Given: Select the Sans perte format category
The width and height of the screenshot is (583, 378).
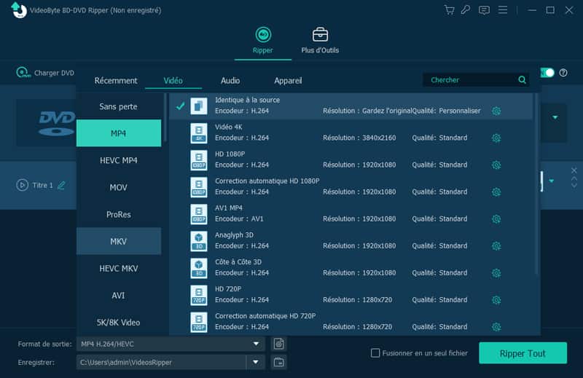Looking at the screenshot, I should [x=119, y=106].
